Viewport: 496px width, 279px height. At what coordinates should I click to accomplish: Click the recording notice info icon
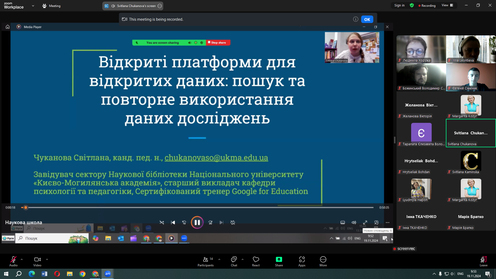point(355,19)
